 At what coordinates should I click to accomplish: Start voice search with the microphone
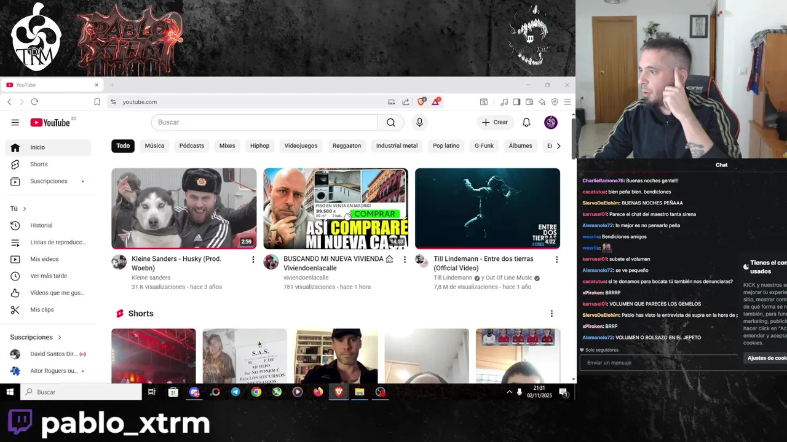tap(419, 122)
